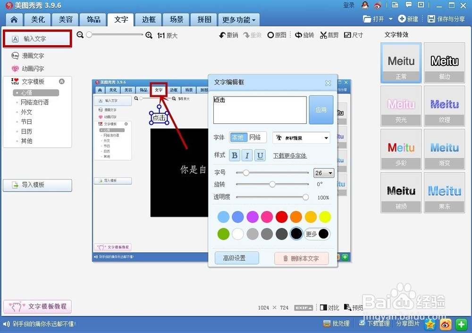
Task: Open the font size 26 dropdown
Action: pos(324,173)
